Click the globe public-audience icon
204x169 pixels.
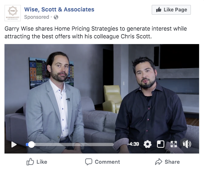(x=56, y=17)
